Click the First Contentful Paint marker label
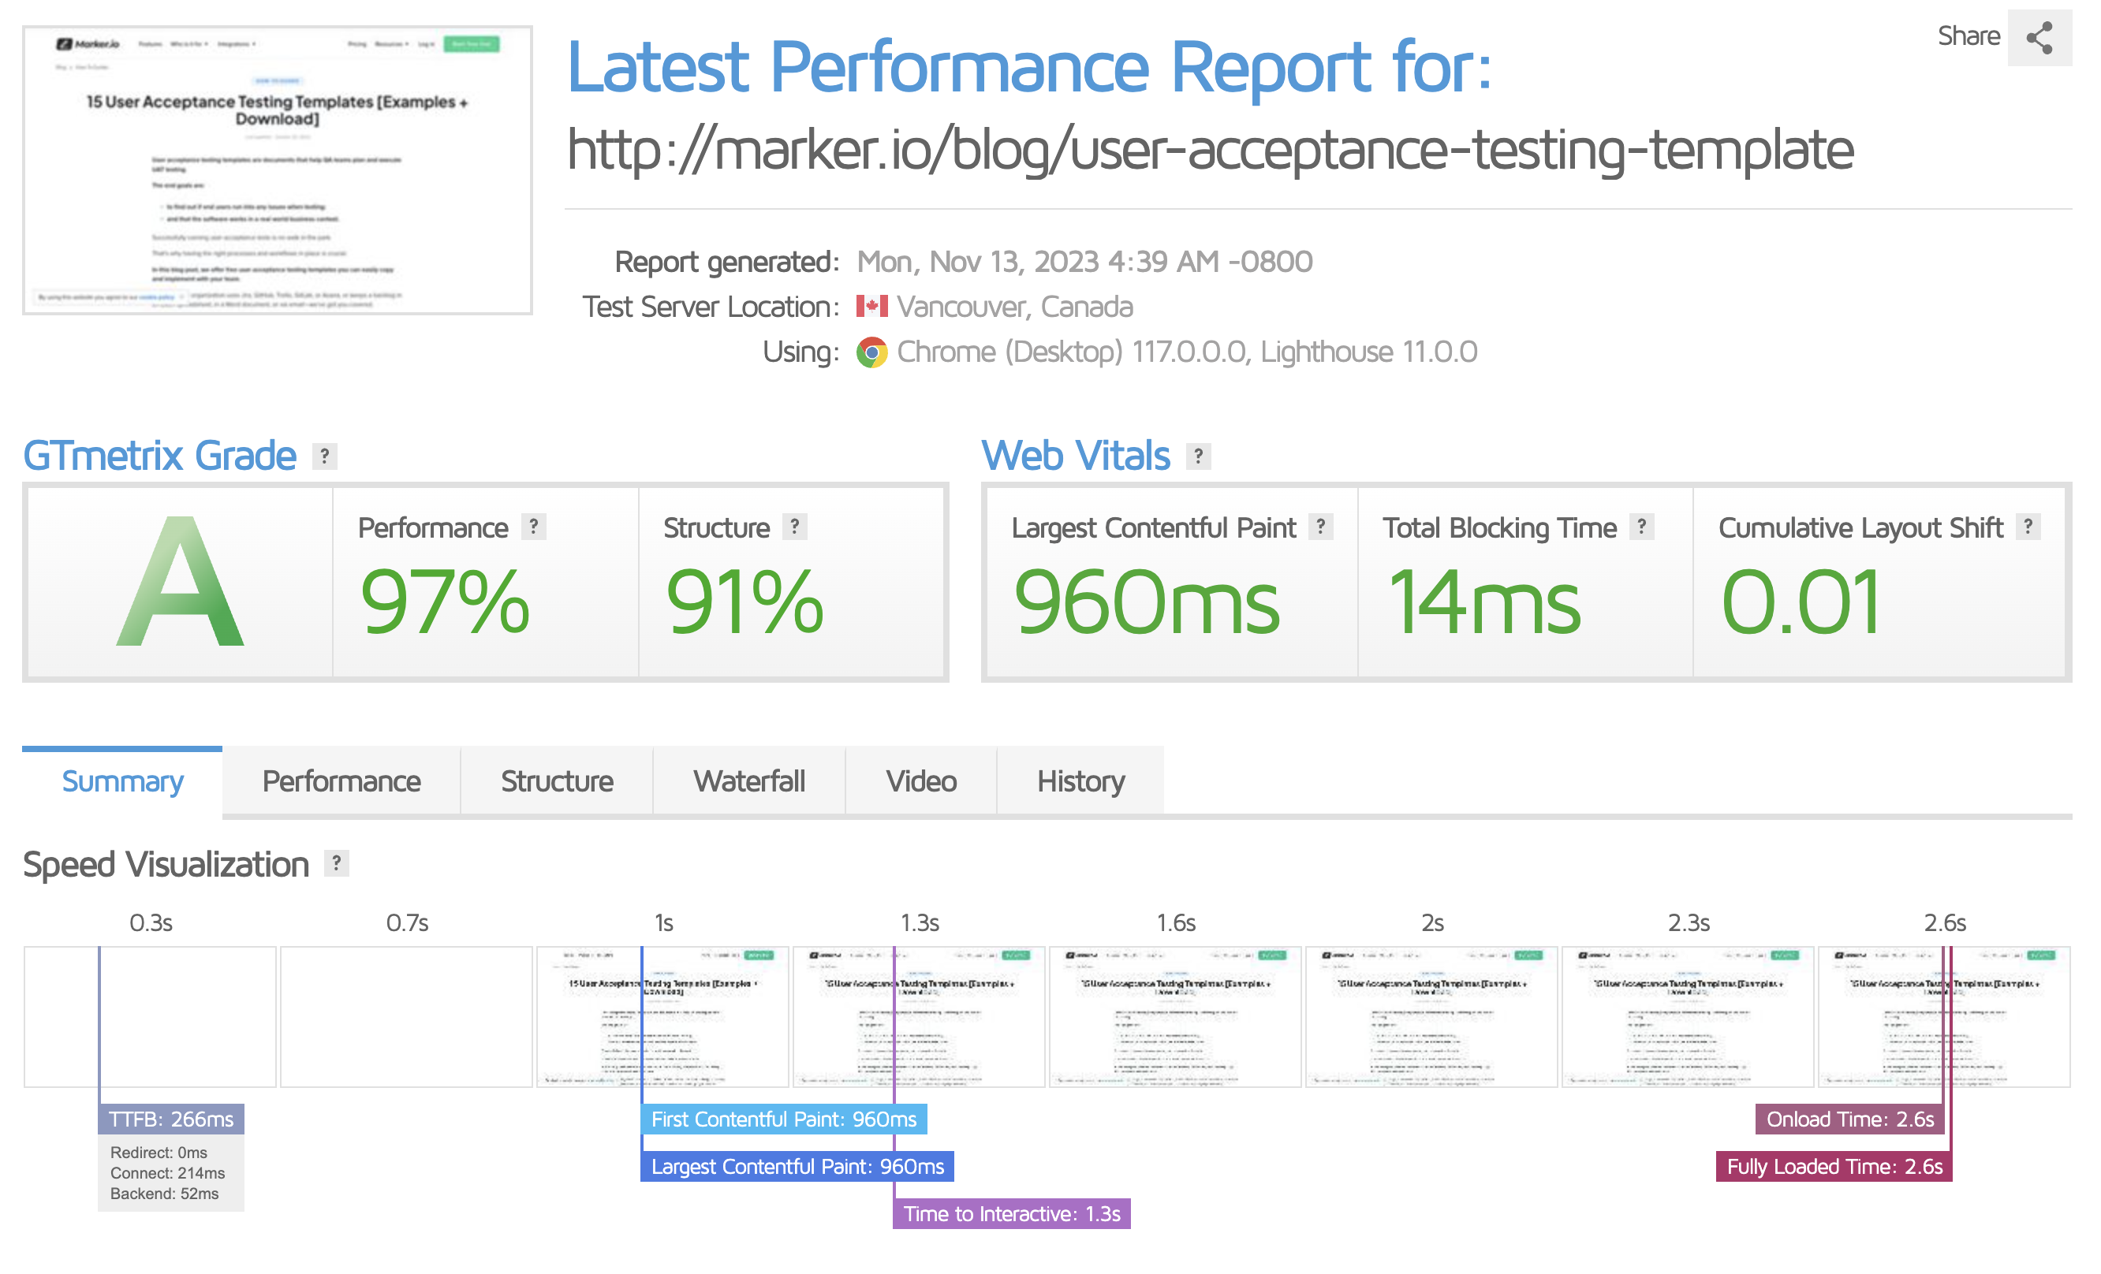Image resolution: width=2101 pixels, height=1274 pixels. 785,1119
